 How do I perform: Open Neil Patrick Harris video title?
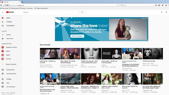48,90
